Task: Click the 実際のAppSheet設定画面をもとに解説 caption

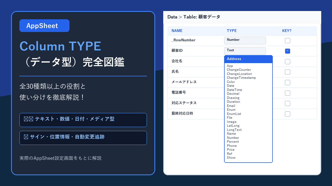Action: [x=61, y=158]
